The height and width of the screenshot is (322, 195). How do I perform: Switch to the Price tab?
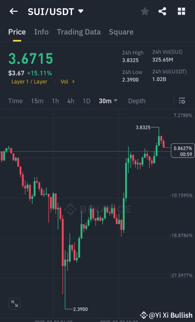[17, 32]
